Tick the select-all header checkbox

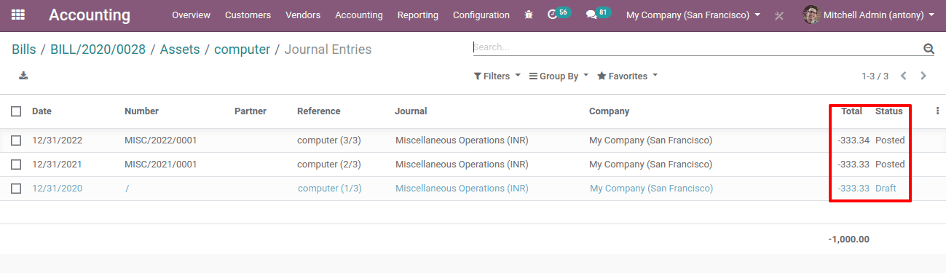tap(16, 111)
